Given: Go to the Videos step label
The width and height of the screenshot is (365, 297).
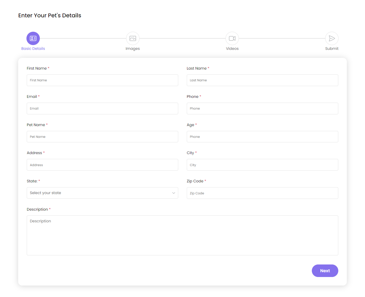Looking at the screenshot, I should 232,49.
